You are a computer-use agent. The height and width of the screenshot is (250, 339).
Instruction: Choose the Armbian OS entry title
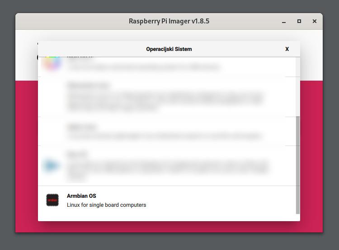point(81,196)
